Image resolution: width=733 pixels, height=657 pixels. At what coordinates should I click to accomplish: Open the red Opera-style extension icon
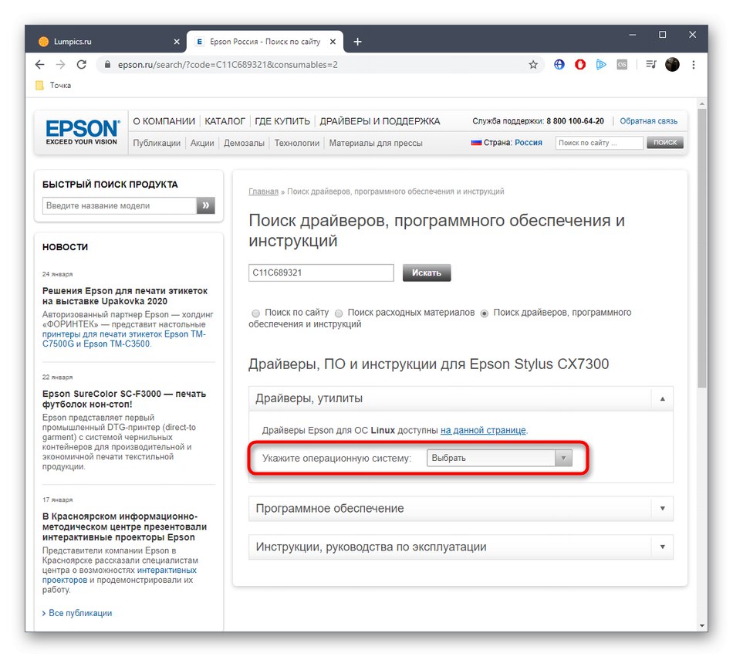pos(580,65)
